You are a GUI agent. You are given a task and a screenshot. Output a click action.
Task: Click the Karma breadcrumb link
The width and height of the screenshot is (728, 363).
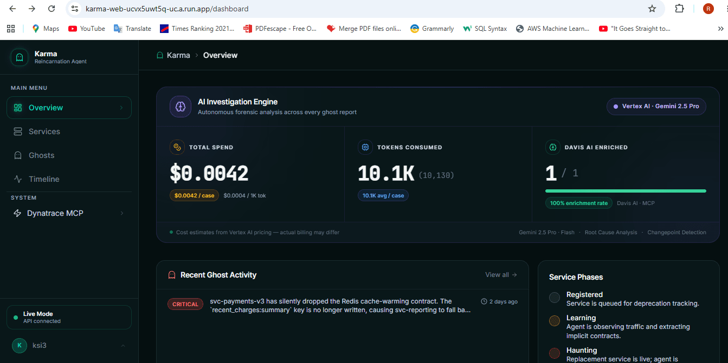coord(178,55)
